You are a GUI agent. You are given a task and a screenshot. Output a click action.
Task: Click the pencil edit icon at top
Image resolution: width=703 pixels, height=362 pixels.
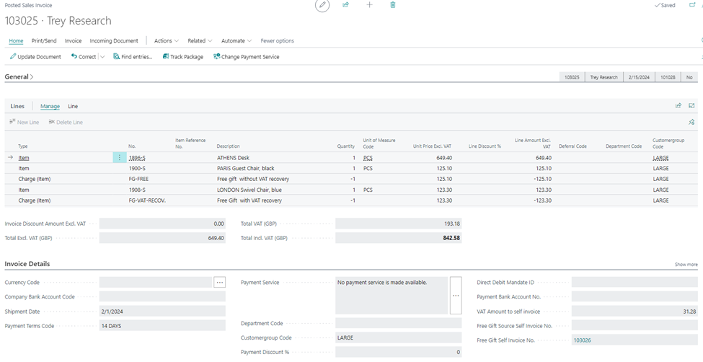[322, 5]
